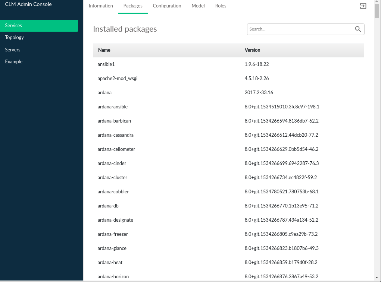
Task: Select the Roles tab
Action: pyautogui.click(x=221, y=6)
